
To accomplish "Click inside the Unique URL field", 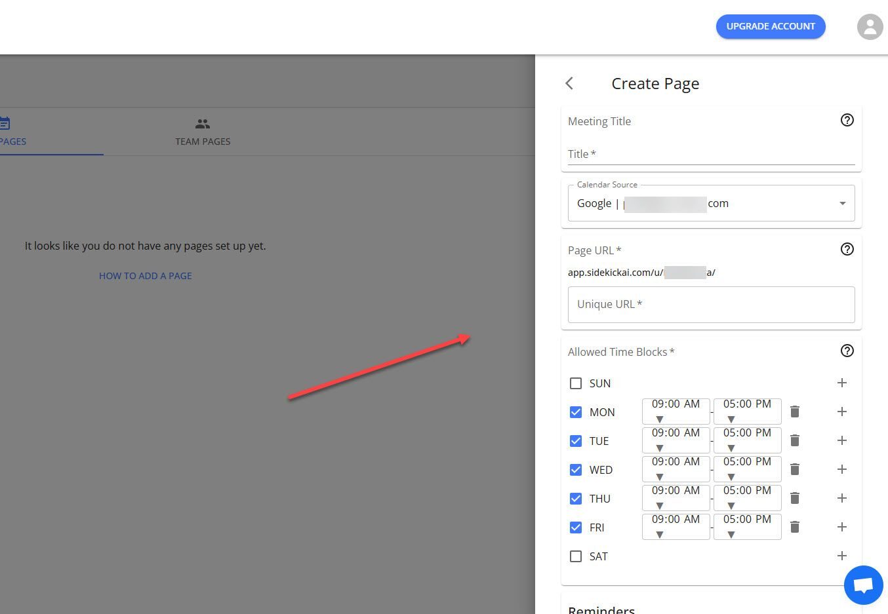I will coord(710,304).
